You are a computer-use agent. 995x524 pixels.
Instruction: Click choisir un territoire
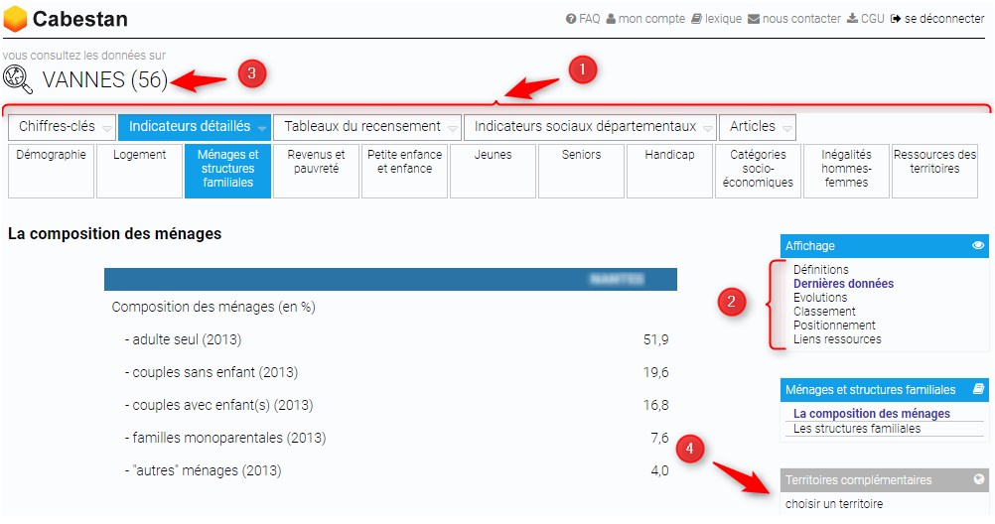834,504
